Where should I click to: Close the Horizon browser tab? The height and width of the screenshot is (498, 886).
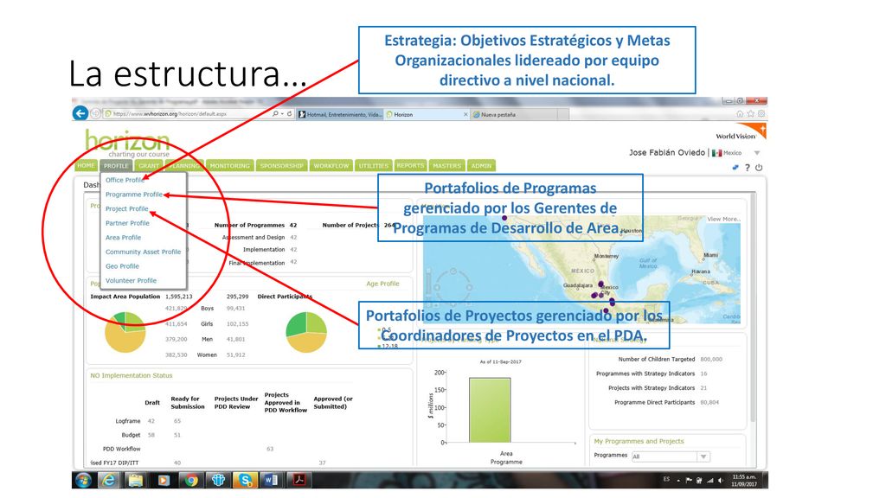click(x=465, y=114)
